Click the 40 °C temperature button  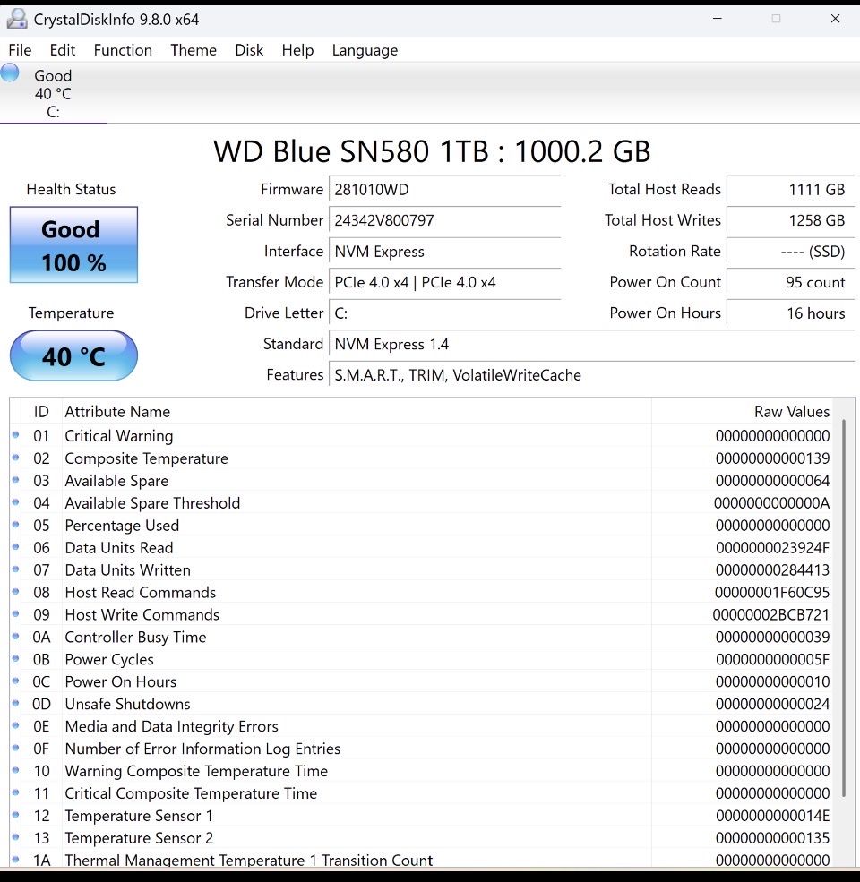(x=73, y=356)
